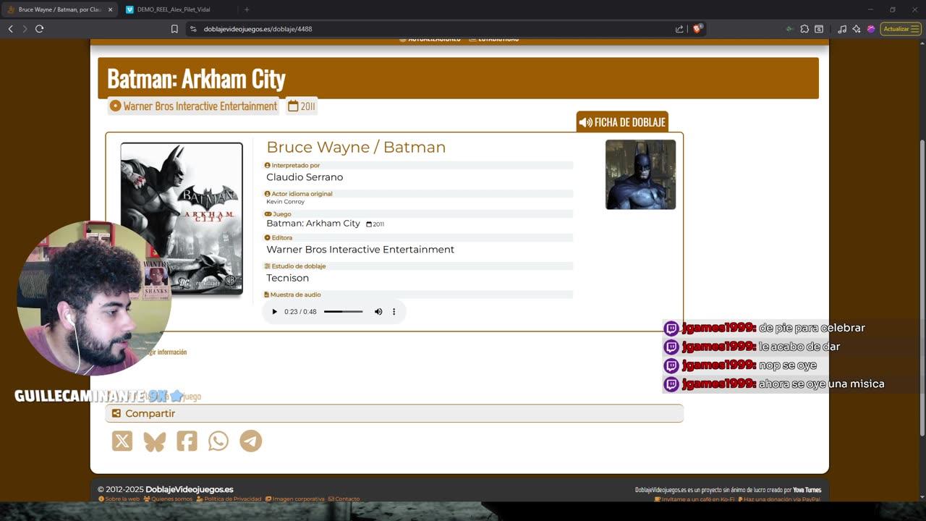Close the Bruce Wayne / Batman tab
This screenshot has width=926, height=521.
pyautogui.click(x=109, y=9)
